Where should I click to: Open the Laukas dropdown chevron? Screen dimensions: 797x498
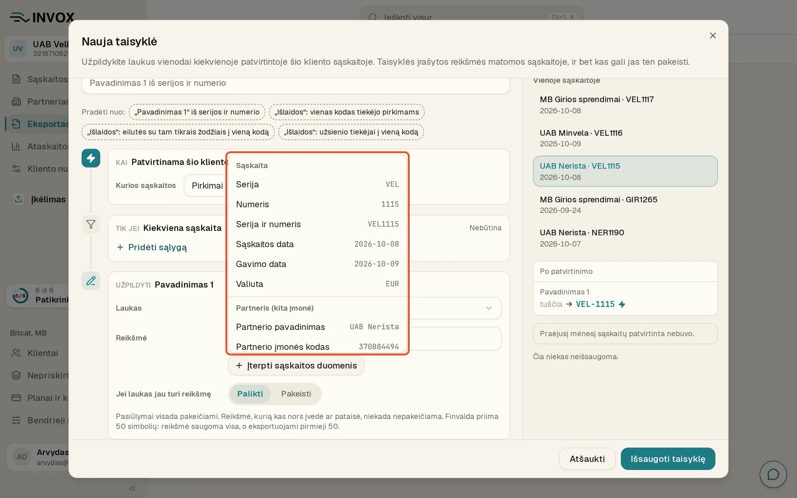[x=489, y=308]
